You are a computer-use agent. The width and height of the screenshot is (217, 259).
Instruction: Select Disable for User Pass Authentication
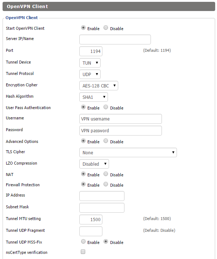pos(106,107)
